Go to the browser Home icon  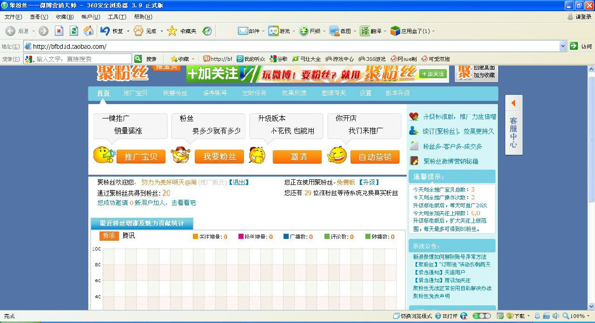tap(88, 31)
